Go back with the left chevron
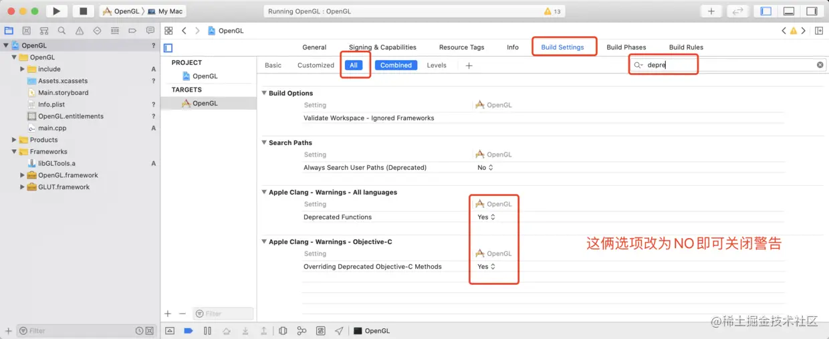The image size is (829, 339). click(184, 31)
